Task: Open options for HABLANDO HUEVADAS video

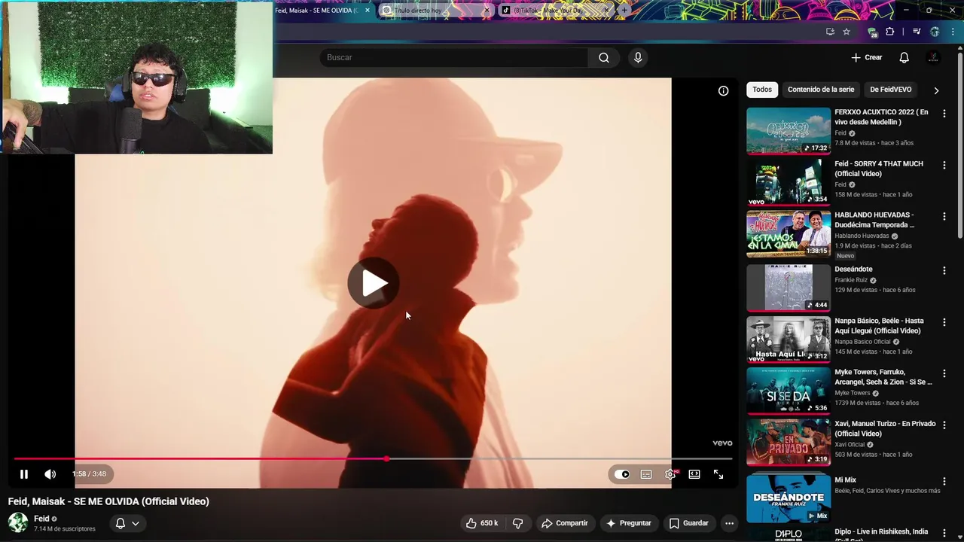Action: 944,216
